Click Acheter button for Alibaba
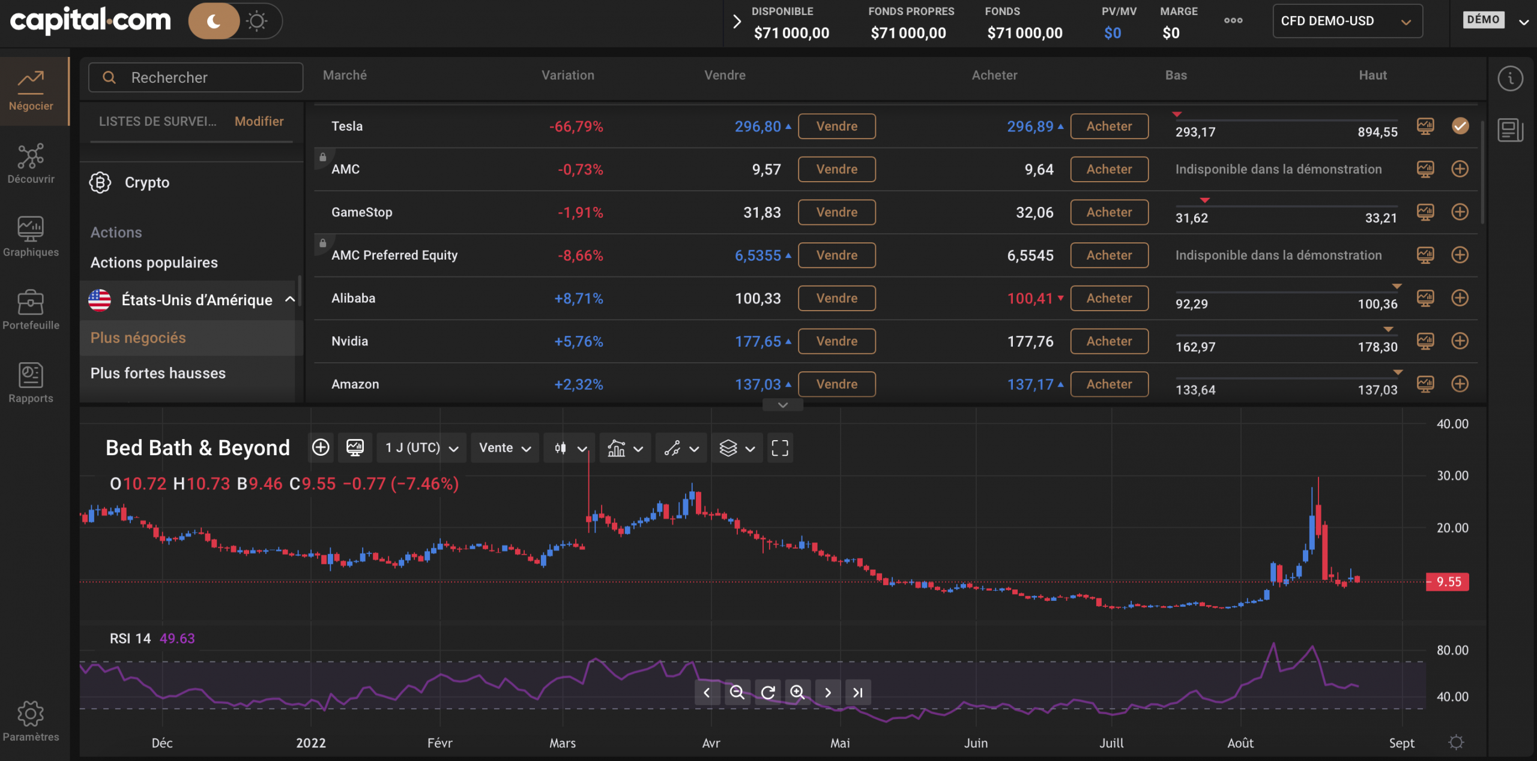This screenshot has height=761, width=1537. [x=1109, y=298]
